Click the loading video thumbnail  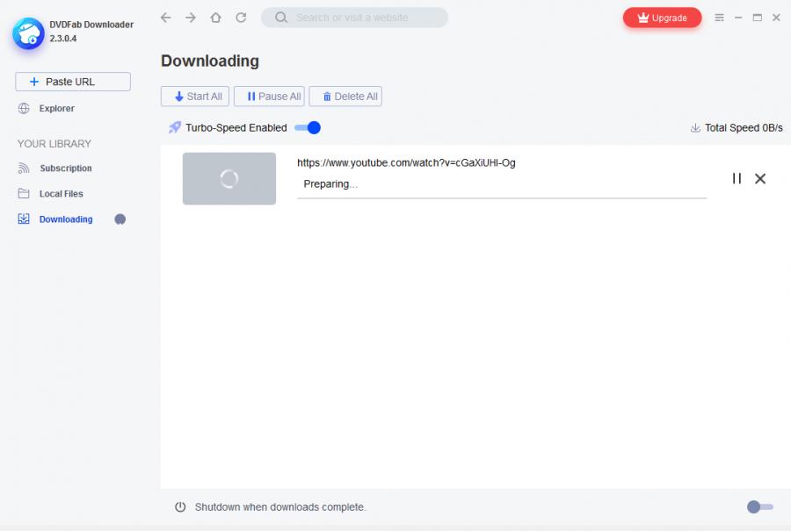pos(229,179)
